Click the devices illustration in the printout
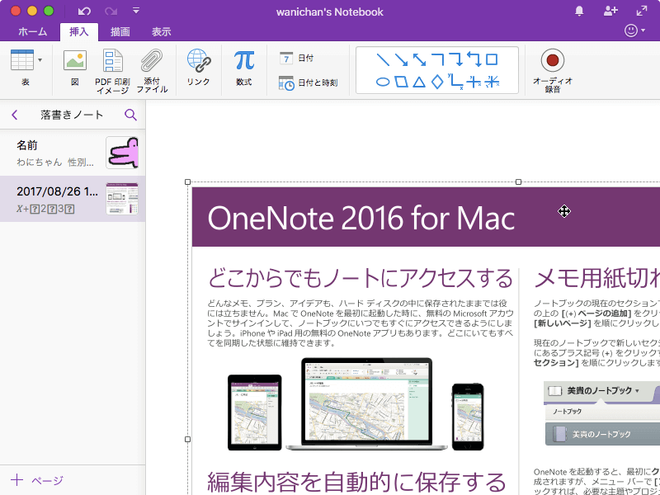660x495 pixels. point(356,404)
